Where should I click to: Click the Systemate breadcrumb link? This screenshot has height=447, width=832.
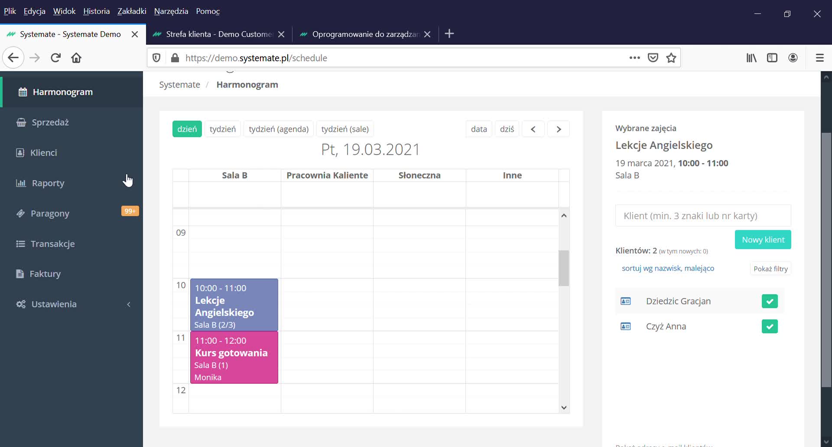tap(179, 84)
